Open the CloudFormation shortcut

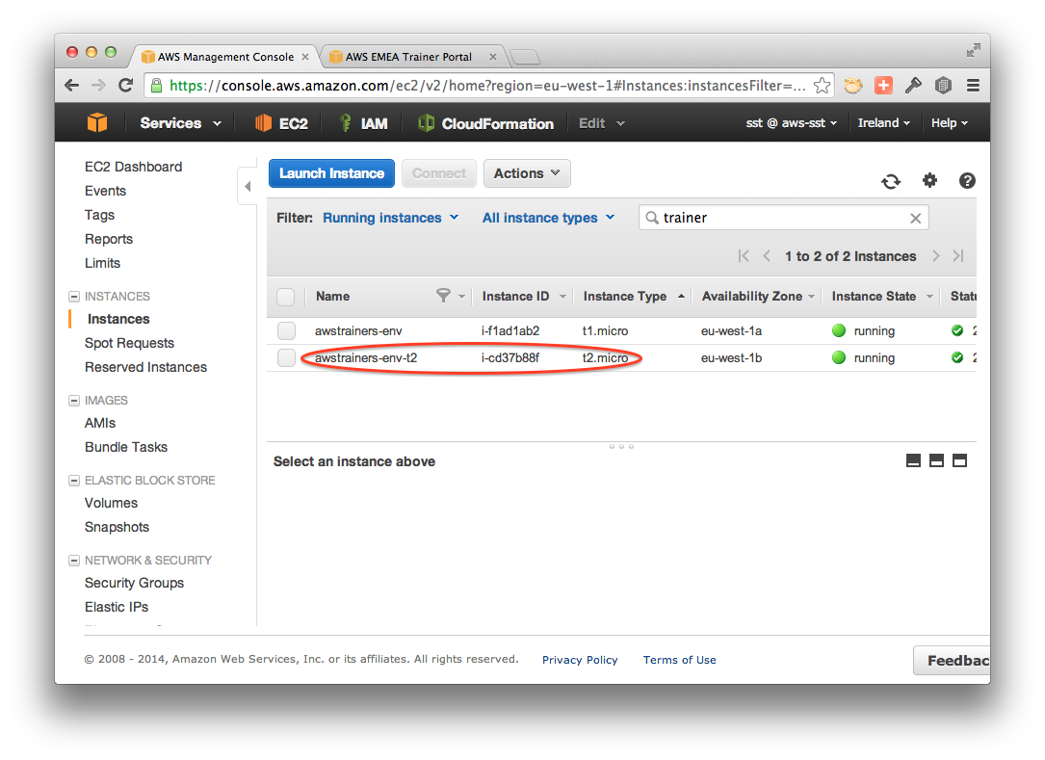(485, 123)
